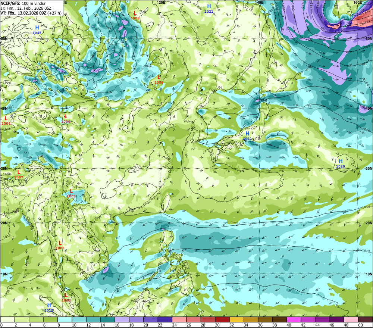Pick the dark red 30–32 legend swatch
373x328 pixels.
222,319
